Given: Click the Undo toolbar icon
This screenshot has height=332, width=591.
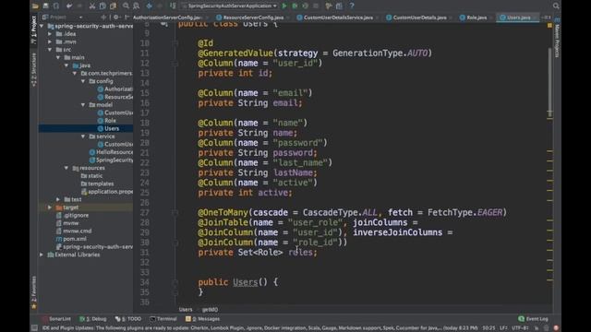Looking at the screenshot, I should pyautogui.click(x=69, y=6).
